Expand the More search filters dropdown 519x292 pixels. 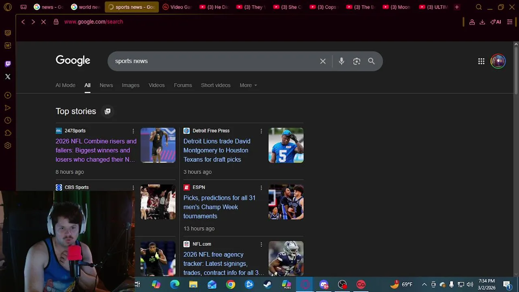(248, 85)
